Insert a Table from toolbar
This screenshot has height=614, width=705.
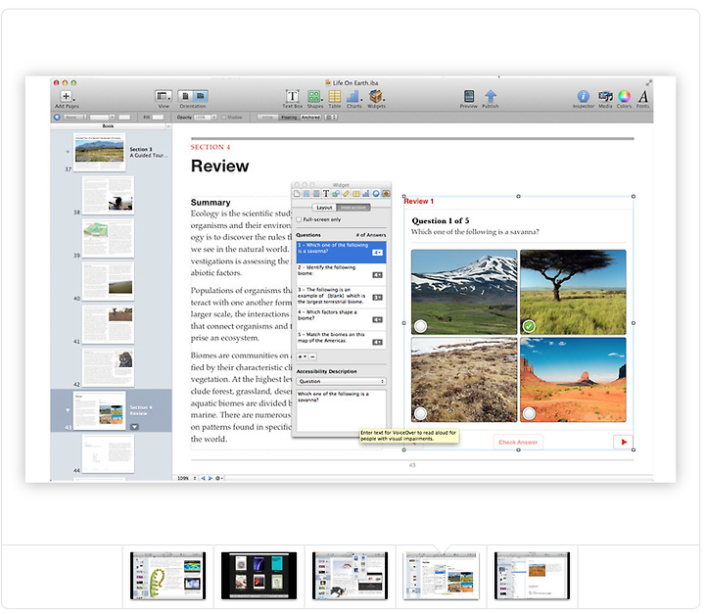click(x=335, y=96)
